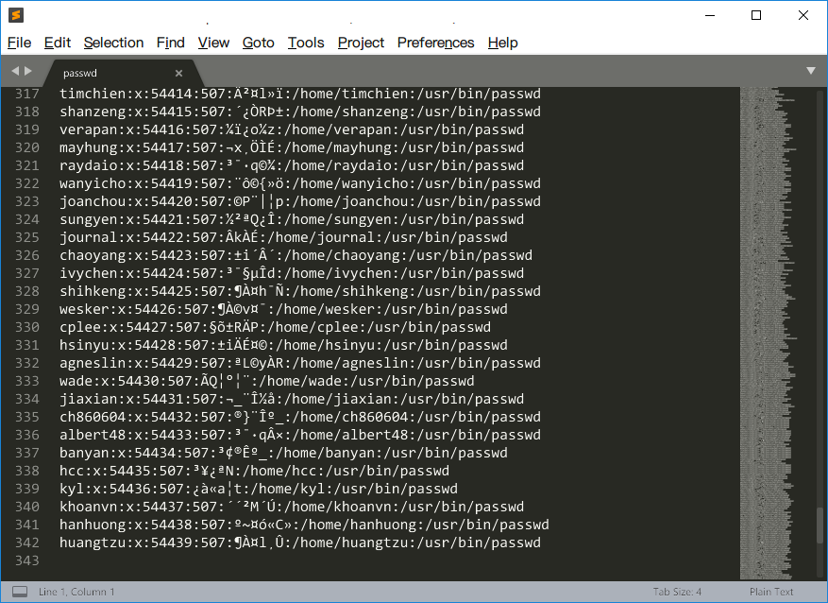The height and width of the screenshot is (603, 828).
Task: Change Plain Text syntax selector
Action: (771, 592)
